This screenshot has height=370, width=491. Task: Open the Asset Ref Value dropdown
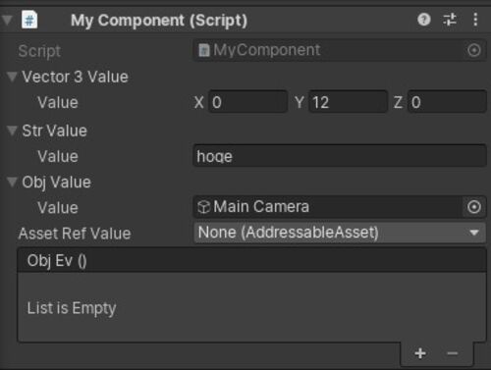[340, 233]
